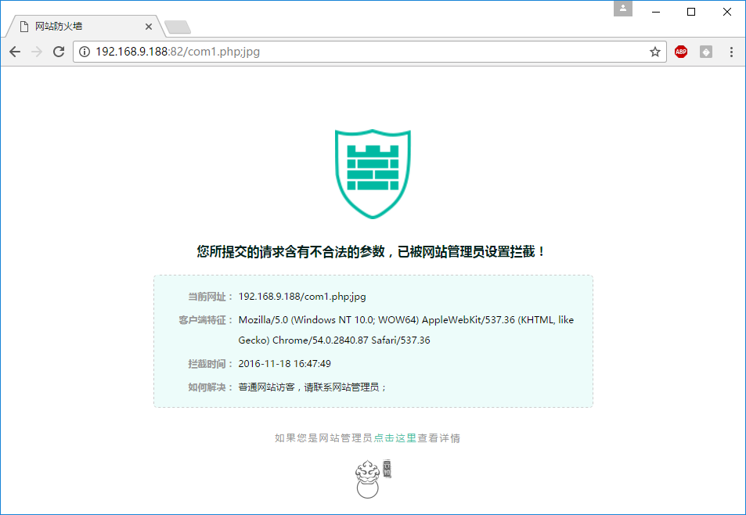746x515 pixels.
Task: Select the 网站防火墙 tab
Action: point(78,26)
